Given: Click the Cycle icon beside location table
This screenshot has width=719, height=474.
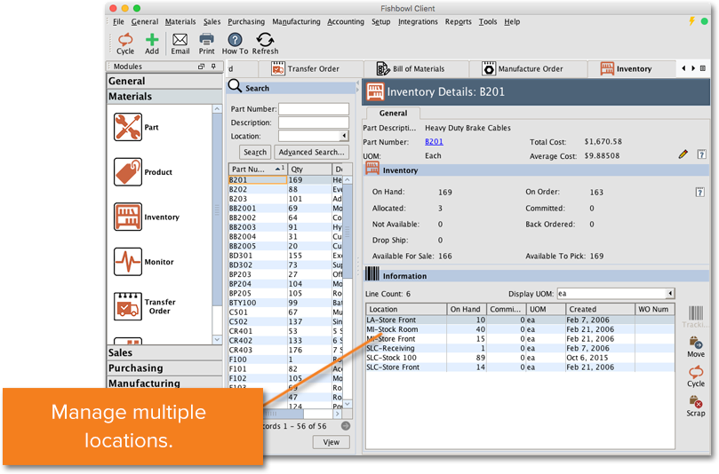Looking at the screenshot, I should click(696, 376).
